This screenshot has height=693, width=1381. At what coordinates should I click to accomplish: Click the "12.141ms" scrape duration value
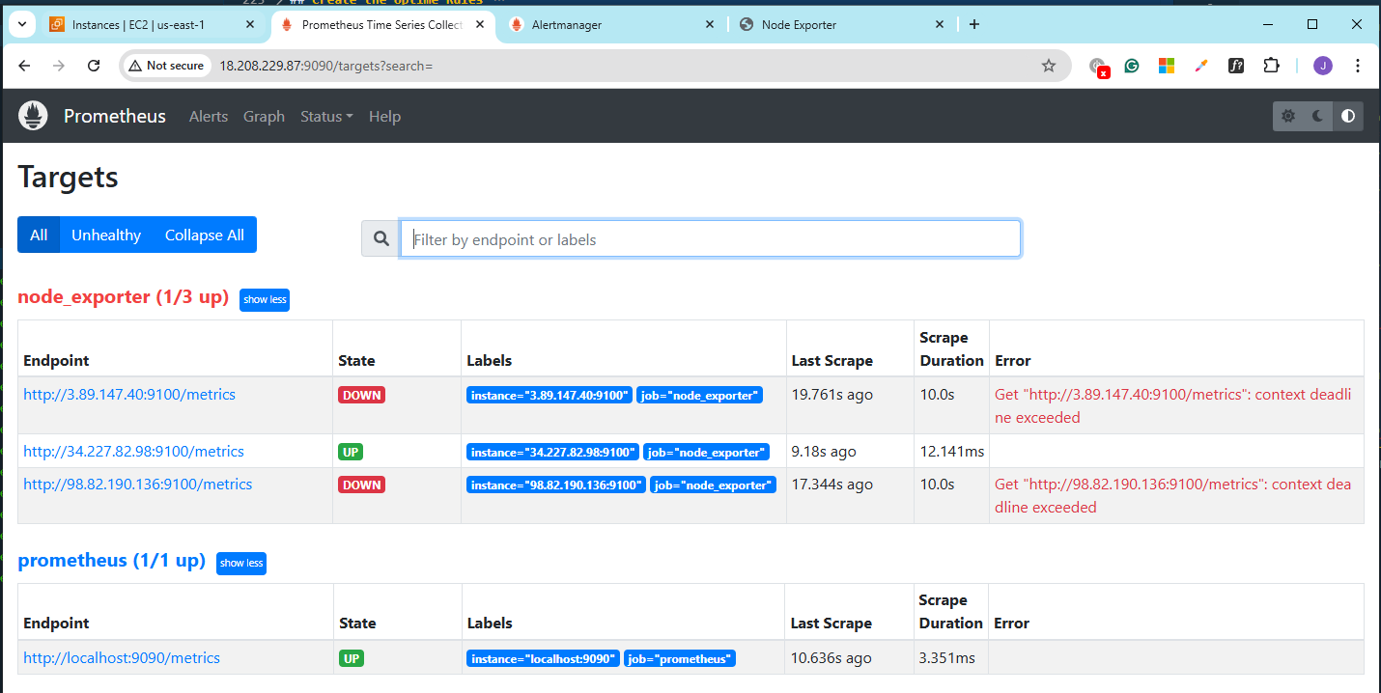pos(952,451)
